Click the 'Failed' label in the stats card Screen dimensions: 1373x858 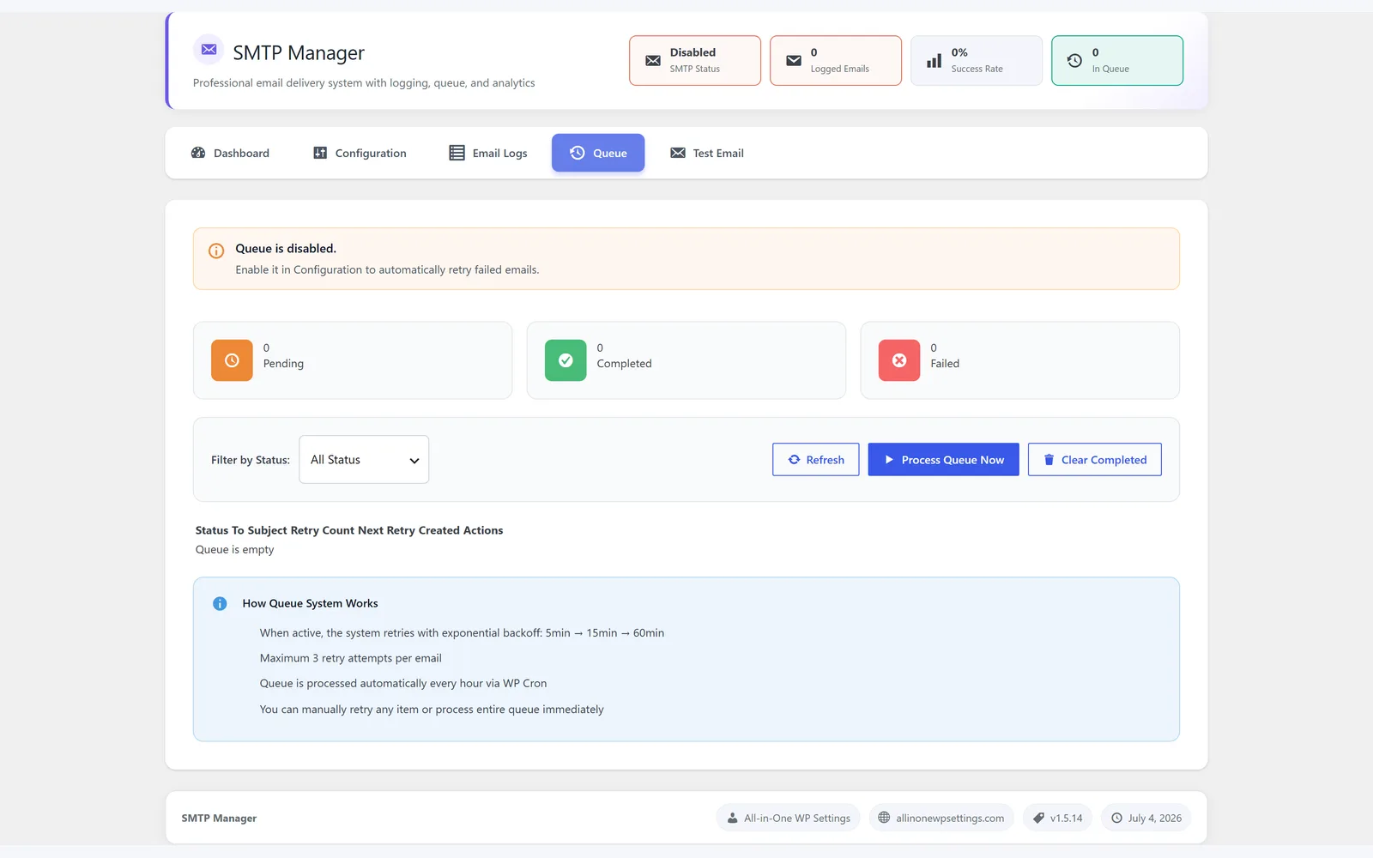tap(945, 364)
